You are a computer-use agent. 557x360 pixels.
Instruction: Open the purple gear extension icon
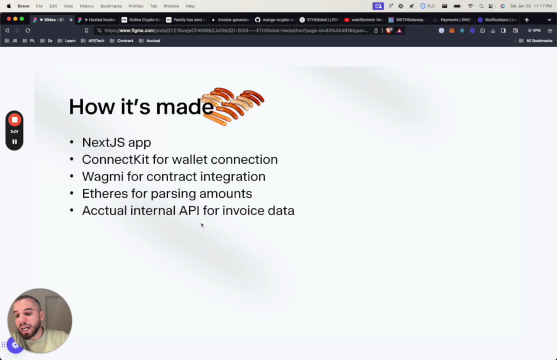[x=472, y=30]
